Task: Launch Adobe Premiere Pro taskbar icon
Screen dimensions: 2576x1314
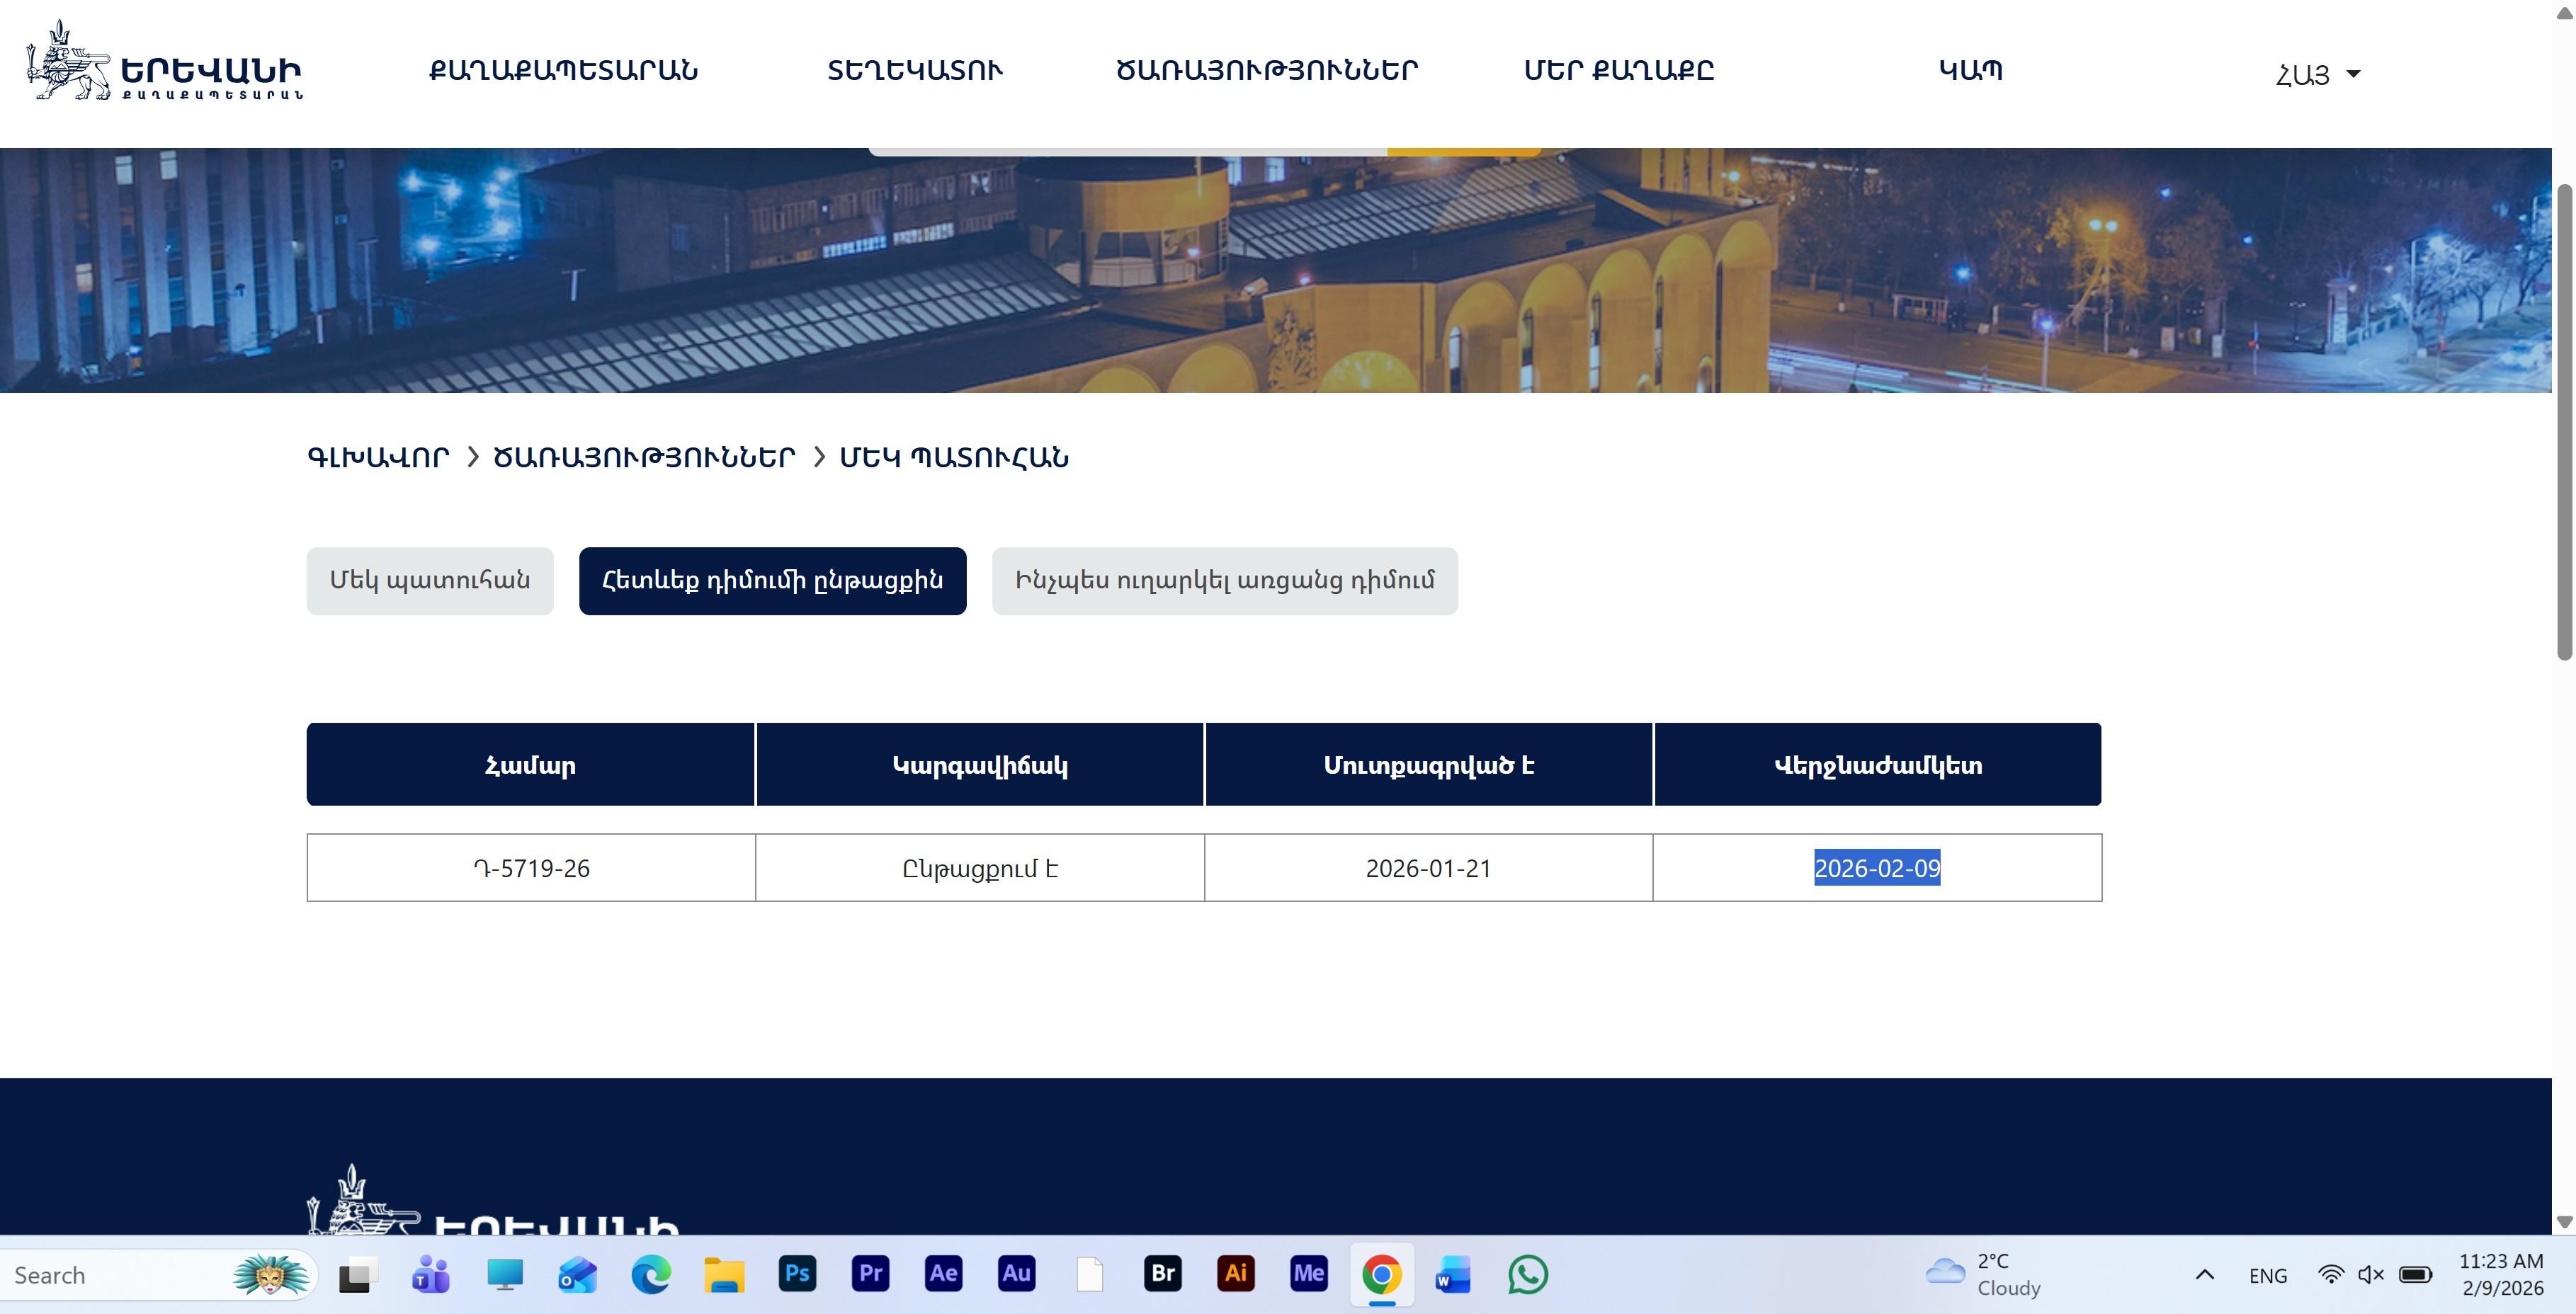Action: [870, 1274]
